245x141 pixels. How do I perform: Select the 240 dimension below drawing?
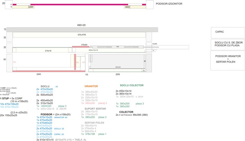[39, 74]
